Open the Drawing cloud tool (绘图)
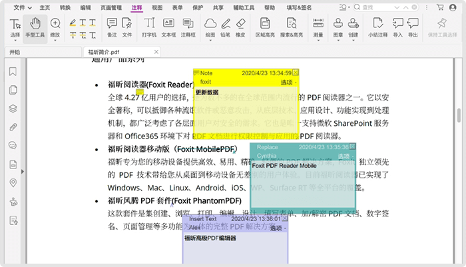 click(210, 27)
